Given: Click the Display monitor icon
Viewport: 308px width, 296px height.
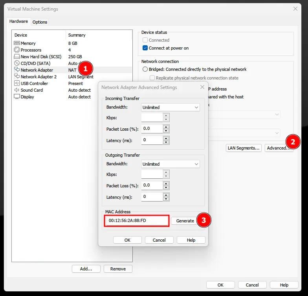Looking at the screenshot, I should pyautogui.click(x=16, y=97).
